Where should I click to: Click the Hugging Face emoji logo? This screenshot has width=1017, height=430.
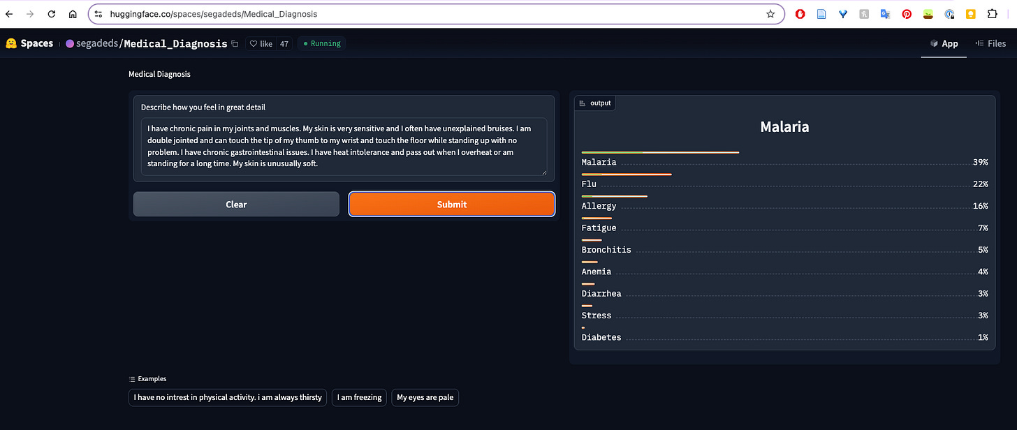point(10,43)
